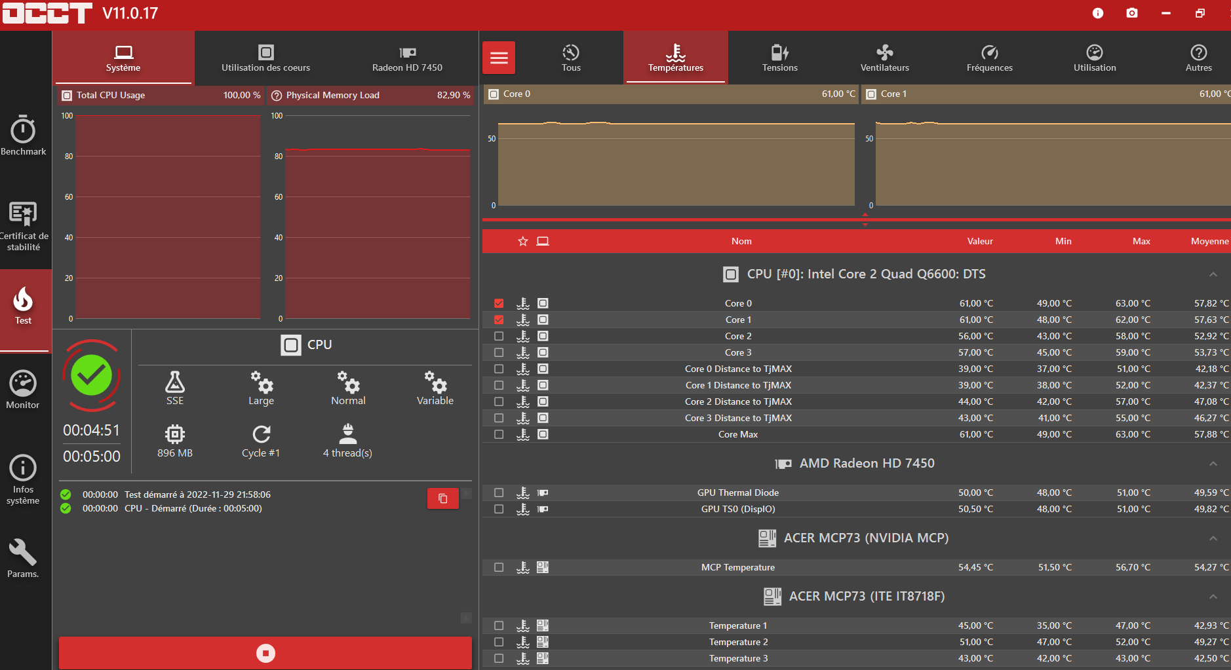Check the Core 2 row checkbox

(499, 336)
